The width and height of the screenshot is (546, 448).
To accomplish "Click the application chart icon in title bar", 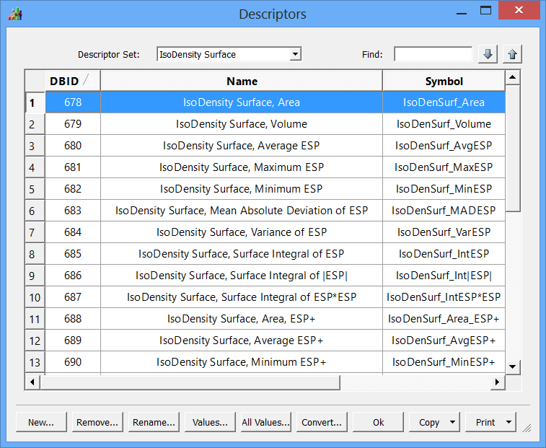I will pos(15,14).
